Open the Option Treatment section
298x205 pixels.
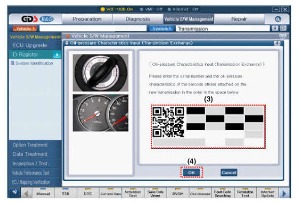pyautogui.click(x=35, y=145)
